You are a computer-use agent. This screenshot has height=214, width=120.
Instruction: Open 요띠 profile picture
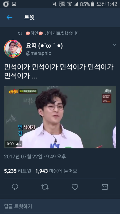(13, 49)
